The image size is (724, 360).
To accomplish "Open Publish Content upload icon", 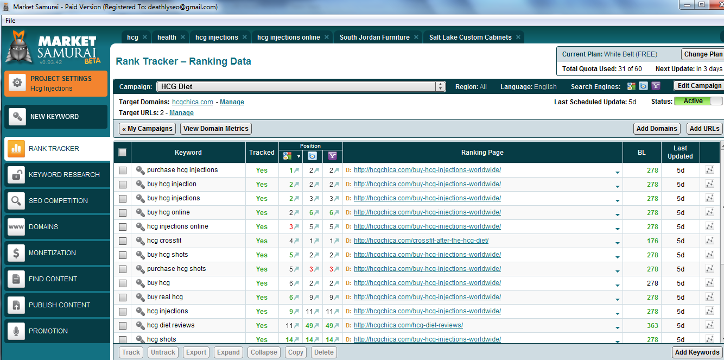I will [x=16, y=305].
